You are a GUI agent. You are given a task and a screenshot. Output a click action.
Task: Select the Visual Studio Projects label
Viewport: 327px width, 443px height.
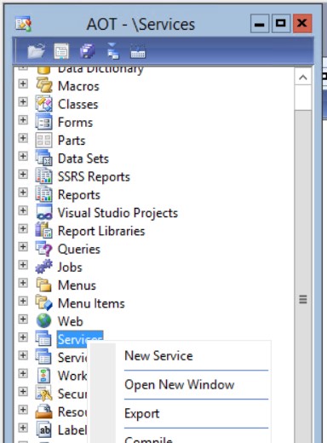pyautogui.click(x=118, y=213)
